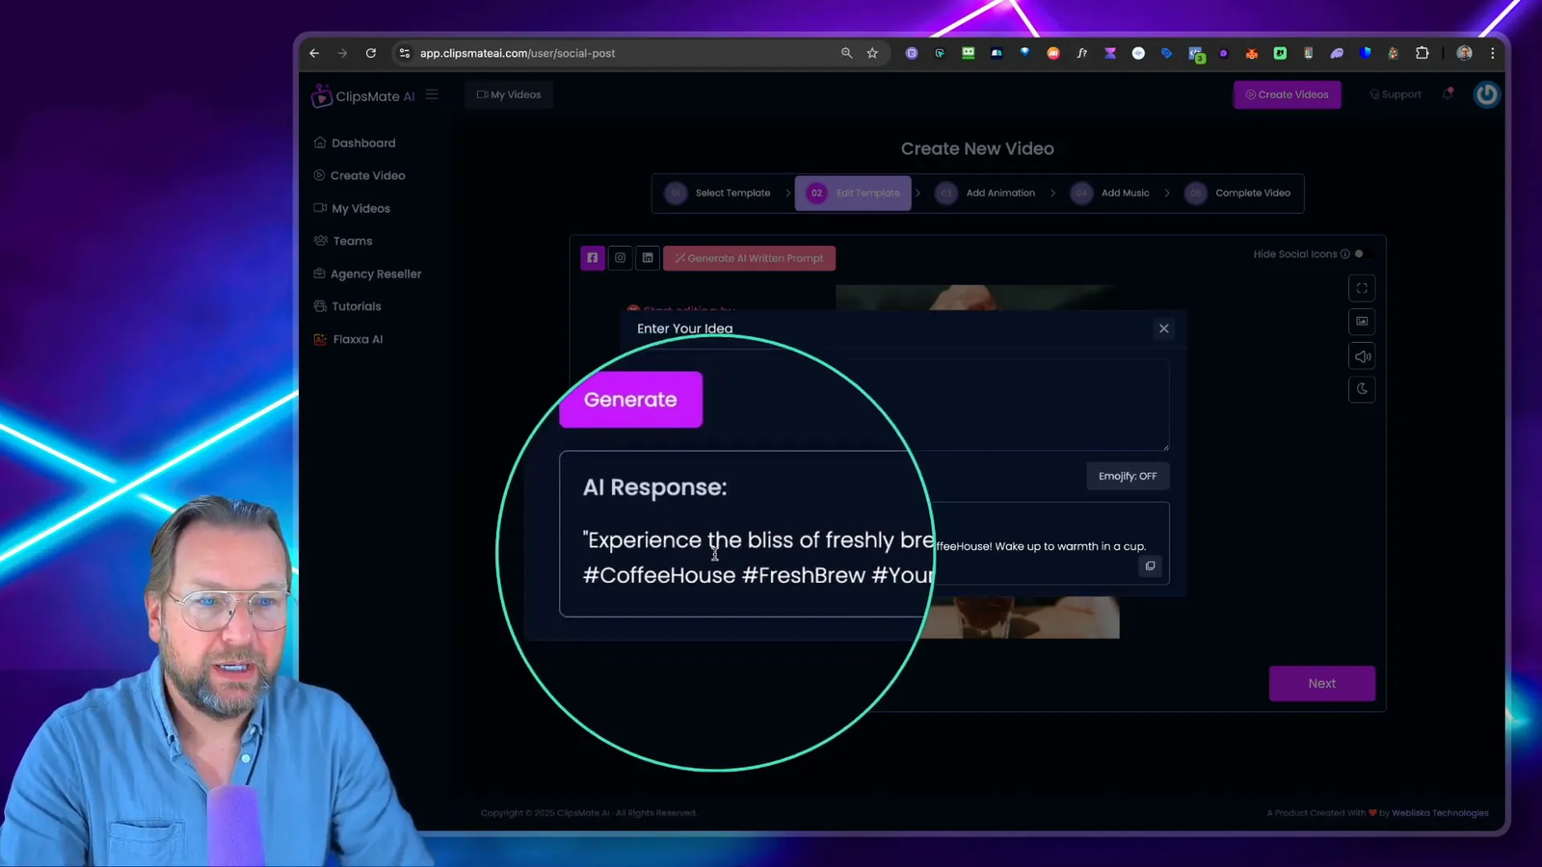Copy the AI response with the copy icon
1542x867 pixels.
1150,566
